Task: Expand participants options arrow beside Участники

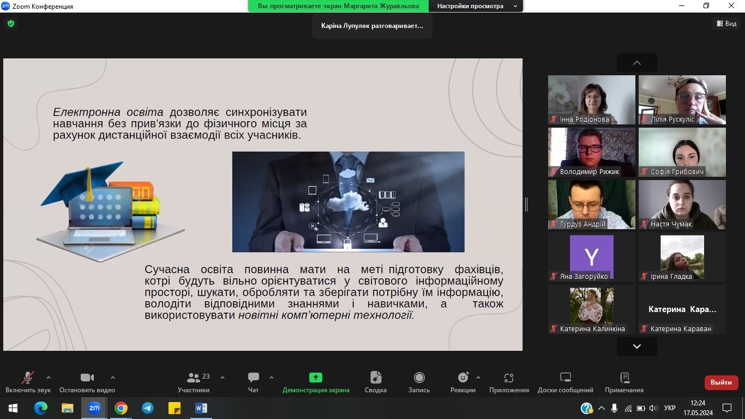Action: point(223,378)
